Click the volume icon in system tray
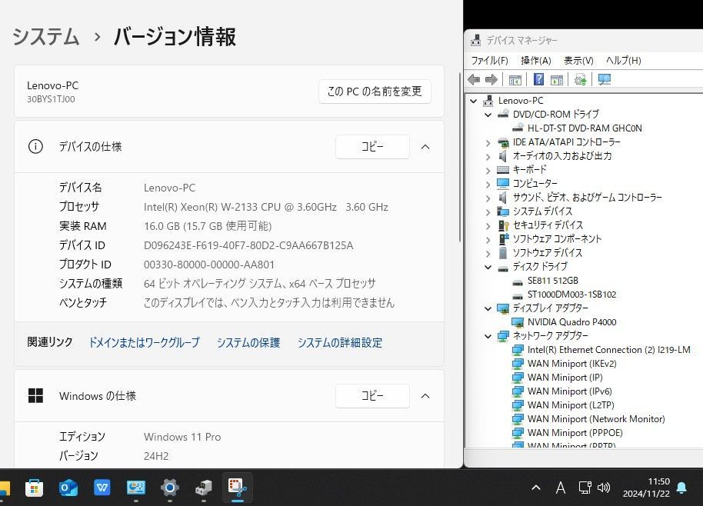703x506 pixels. pyautogui.click(x=604, y=488)
